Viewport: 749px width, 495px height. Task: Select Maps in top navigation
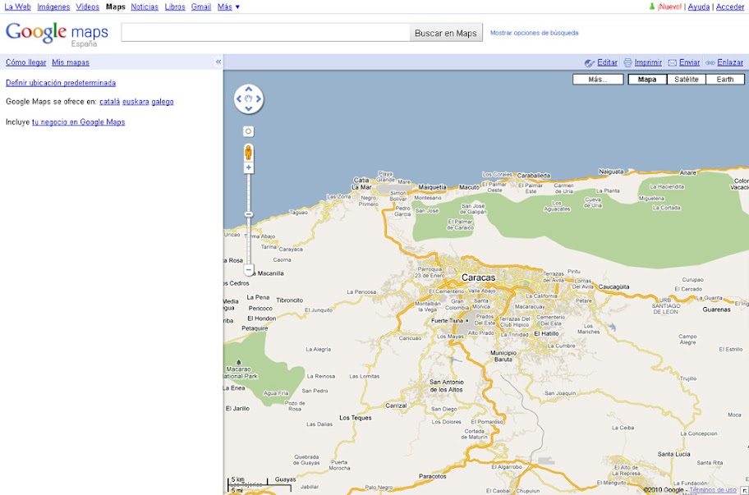pos(116,7)
